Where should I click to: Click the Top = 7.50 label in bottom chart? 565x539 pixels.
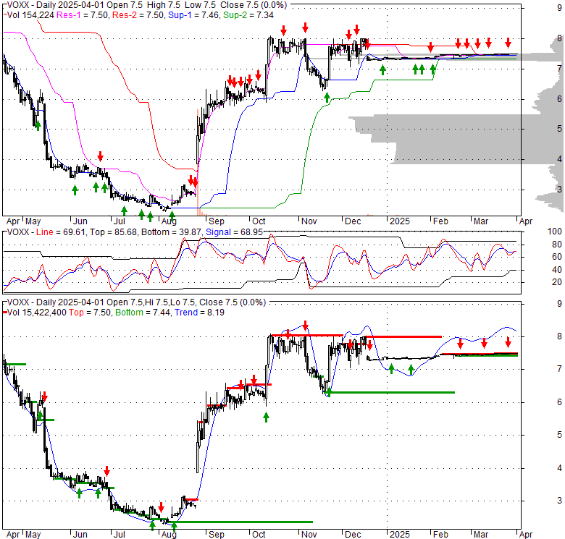click(90, 313)
